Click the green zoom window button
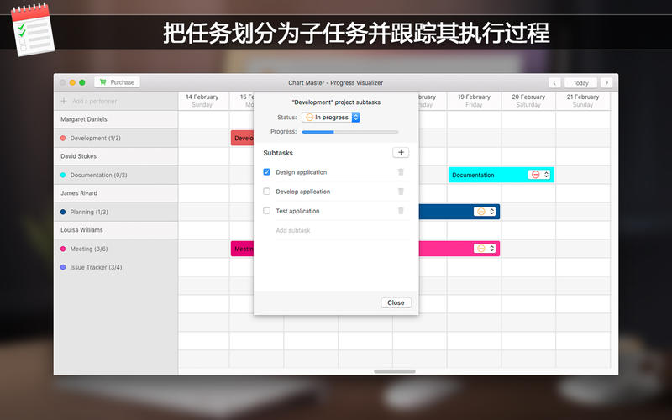672x420 pixels. tap(81, 82)
